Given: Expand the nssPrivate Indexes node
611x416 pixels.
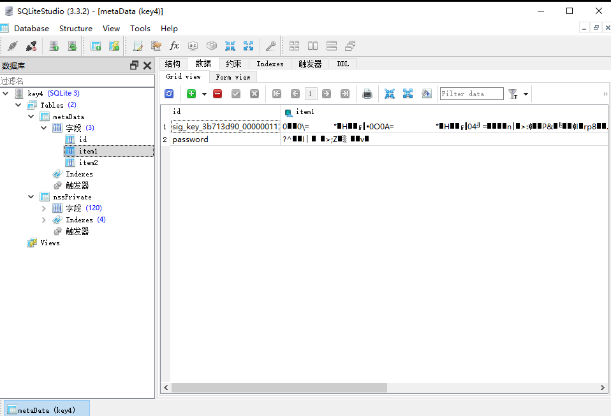Looking at the screenshot, I should point(43,220).
